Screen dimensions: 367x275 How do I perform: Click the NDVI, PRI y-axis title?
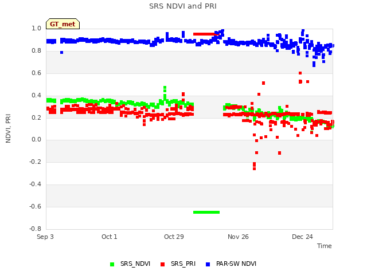pyautogui.click(x=8, y=128)
